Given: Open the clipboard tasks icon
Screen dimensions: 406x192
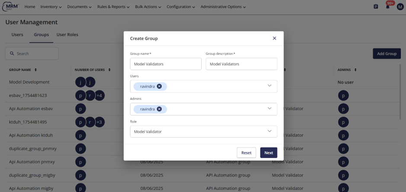Looking at the screenshot, I should [376, 7].
